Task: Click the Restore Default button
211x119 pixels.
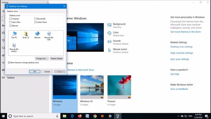Action: (x=56, y=59)
